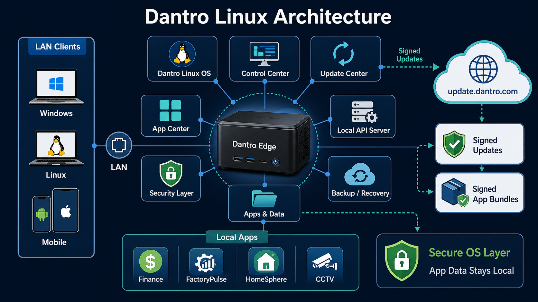Image resolution: width=538 pixels, height=302 pixels.
Task: Click the "App Data Stays Local" text
Action: 471,271
